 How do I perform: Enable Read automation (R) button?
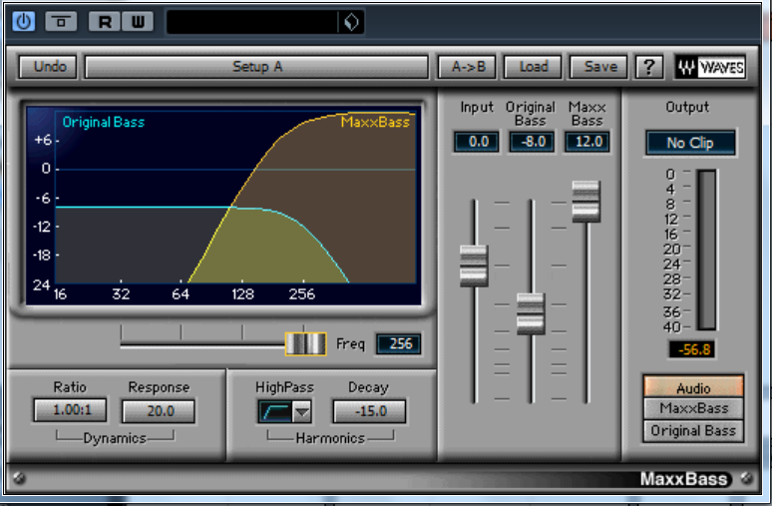[x=105, y=22]
